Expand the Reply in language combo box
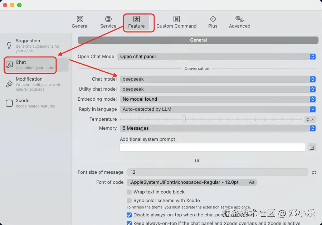322x225 pixels. click(218, 109)
